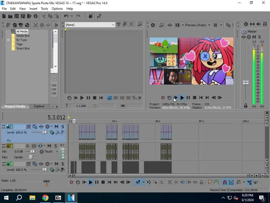Click track 2 Pan slider handle
The height and width of the screenshot is (203, 270).
31,157
